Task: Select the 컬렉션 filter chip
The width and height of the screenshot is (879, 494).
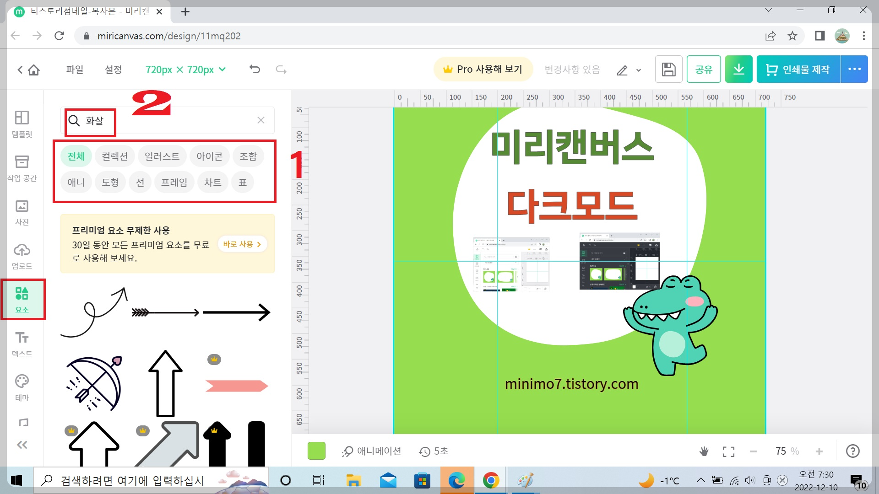Action: (114, 156)
